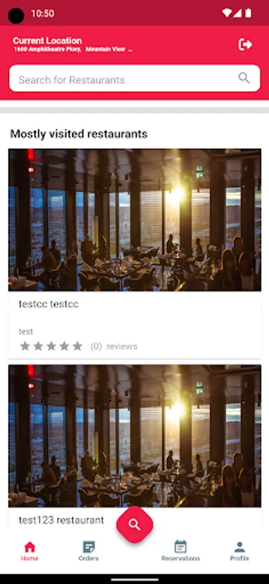Tap the testcc testcc restaurant name
The height and width of the screenshot is (584, 269).
tap(49, 304)
